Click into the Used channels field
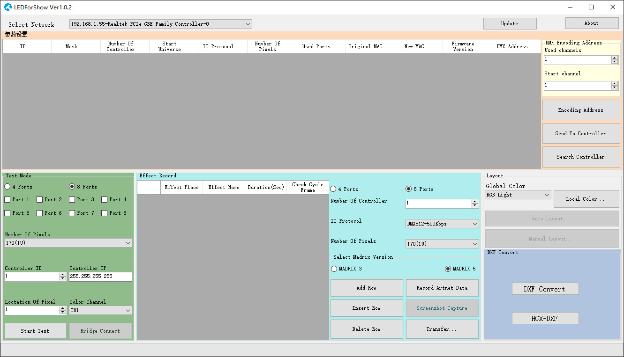The image size is (624, 357). (578, 60)
